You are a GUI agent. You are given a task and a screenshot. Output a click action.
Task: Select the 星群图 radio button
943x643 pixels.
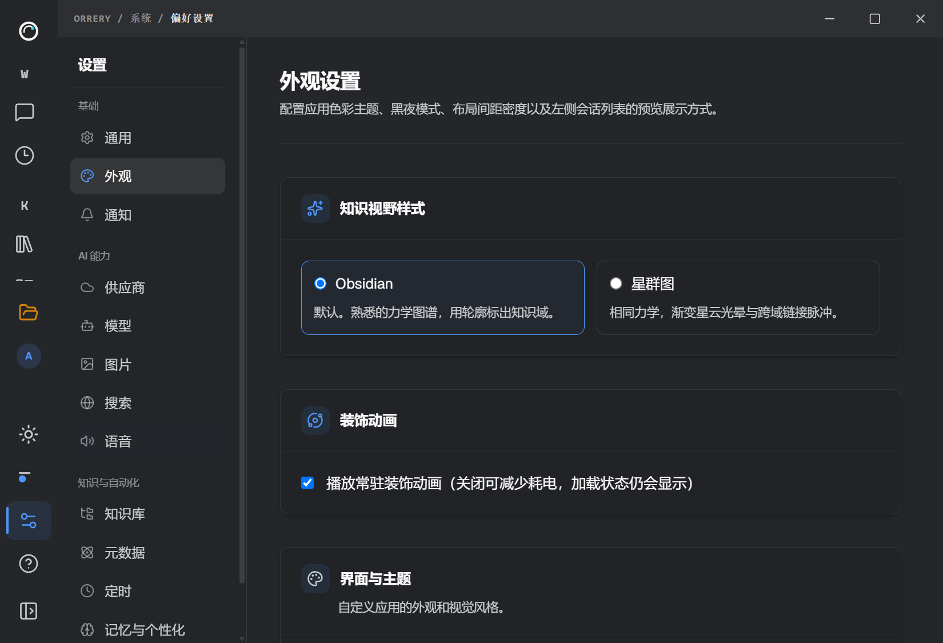(616, 283)
